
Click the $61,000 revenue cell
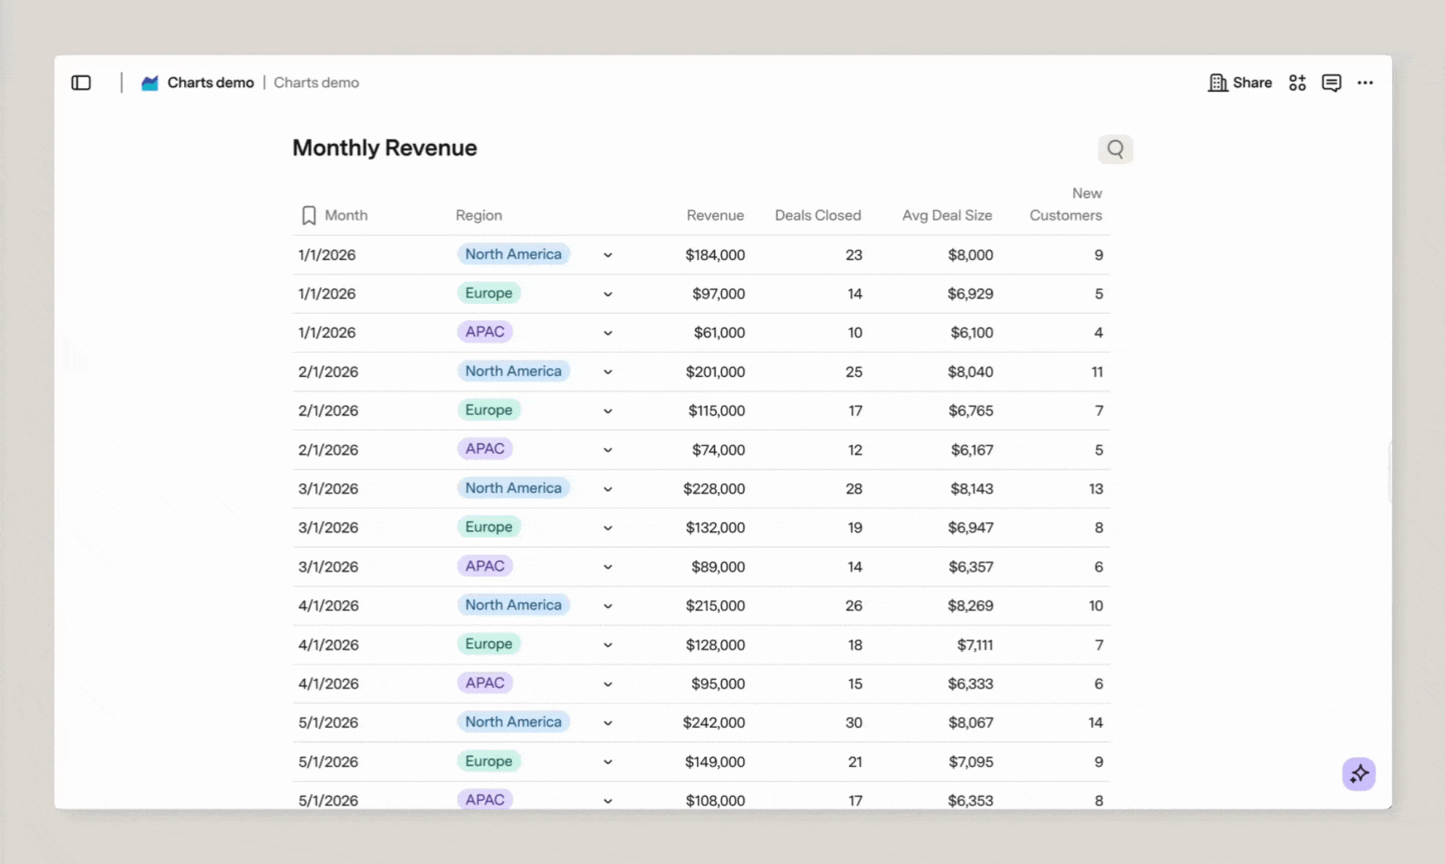719,333
